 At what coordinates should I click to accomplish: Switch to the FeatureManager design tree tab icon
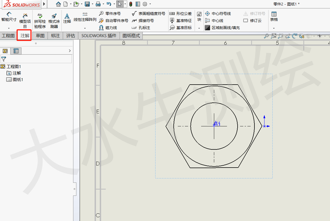[x=5, y=51]
